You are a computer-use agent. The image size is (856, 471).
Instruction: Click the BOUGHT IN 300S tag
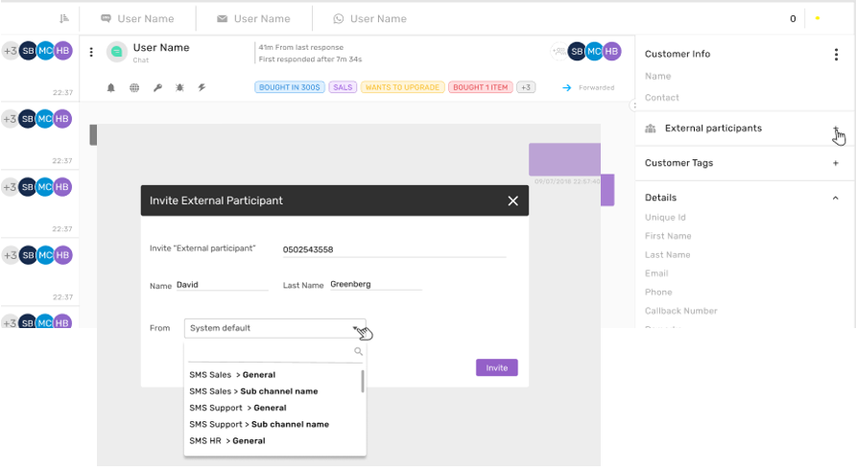(x=290, y=87)
